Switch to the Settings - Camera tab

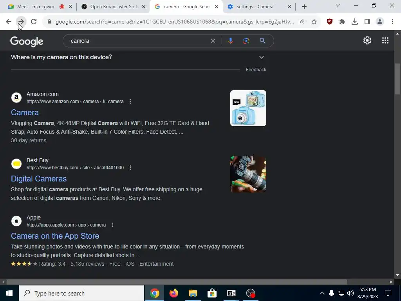tap(259, 7)
